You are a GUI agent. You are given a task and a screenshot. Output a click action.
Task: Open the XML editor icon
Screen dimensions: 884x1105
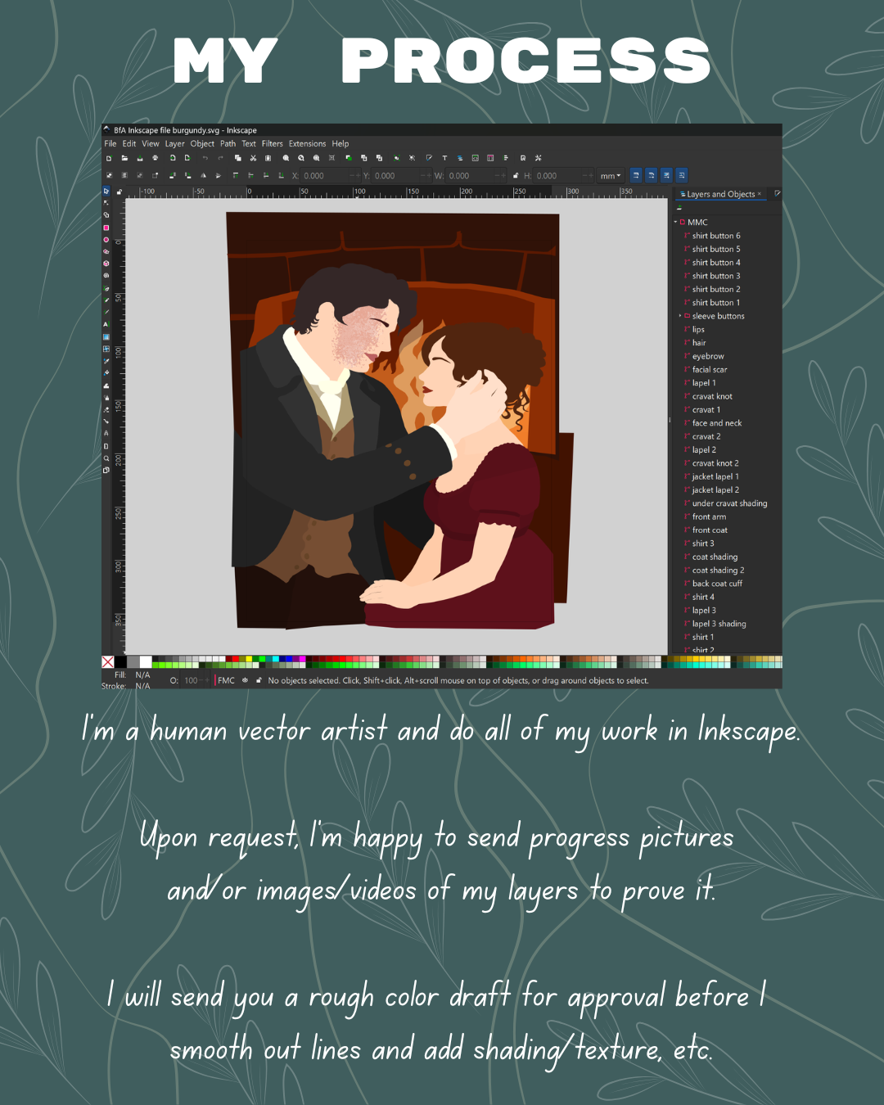click(x=475, y=158)
